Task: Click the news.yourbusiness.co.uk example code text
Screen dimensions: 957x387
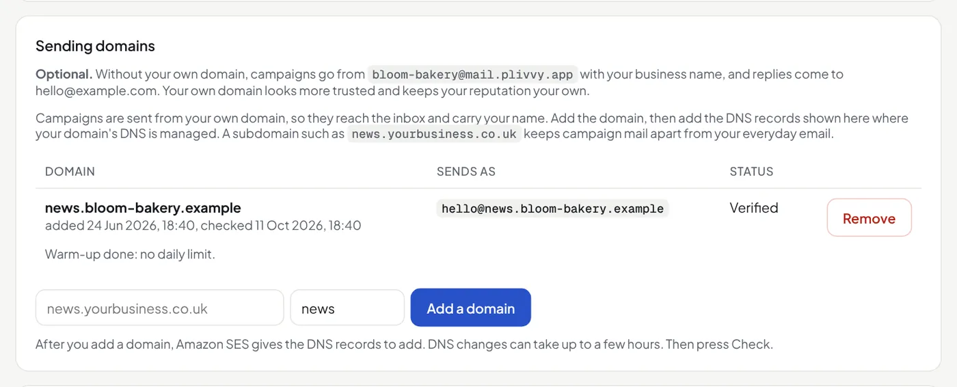Action: [434, 134]
